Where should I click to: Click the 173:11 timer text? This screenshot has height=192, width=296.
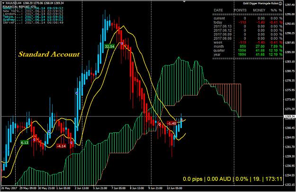[x=274, y=179]
